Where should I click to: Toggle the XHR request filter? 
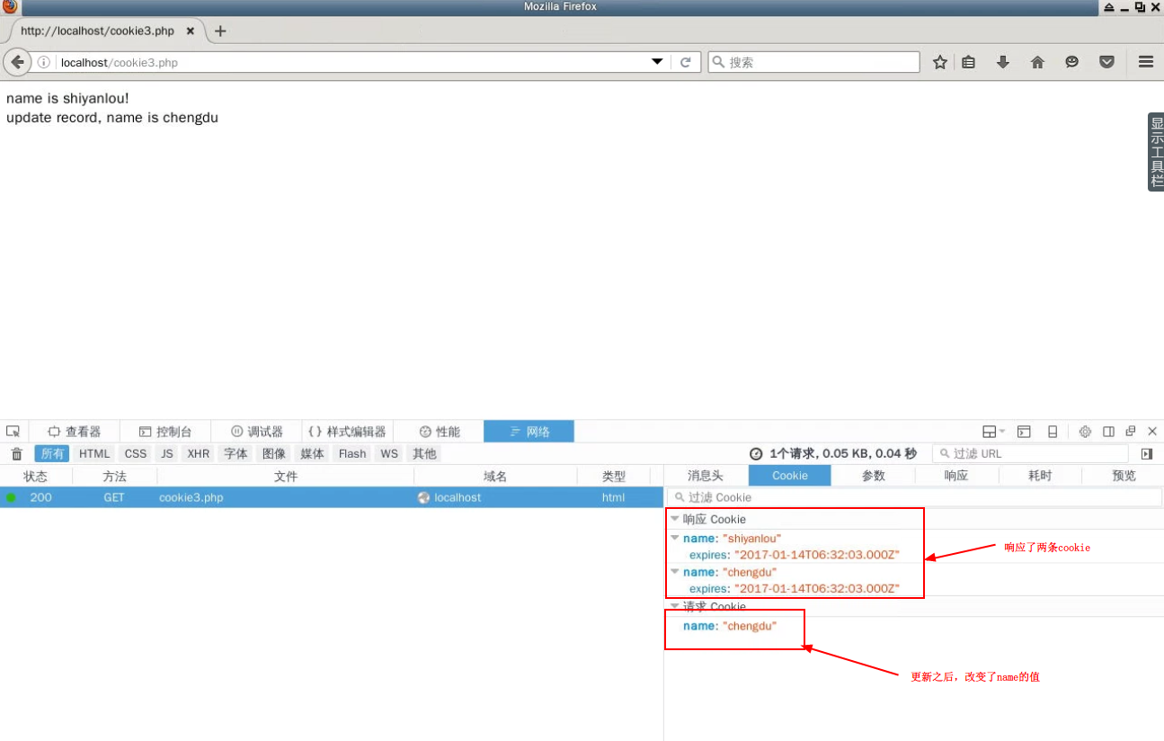click(199, 454)
